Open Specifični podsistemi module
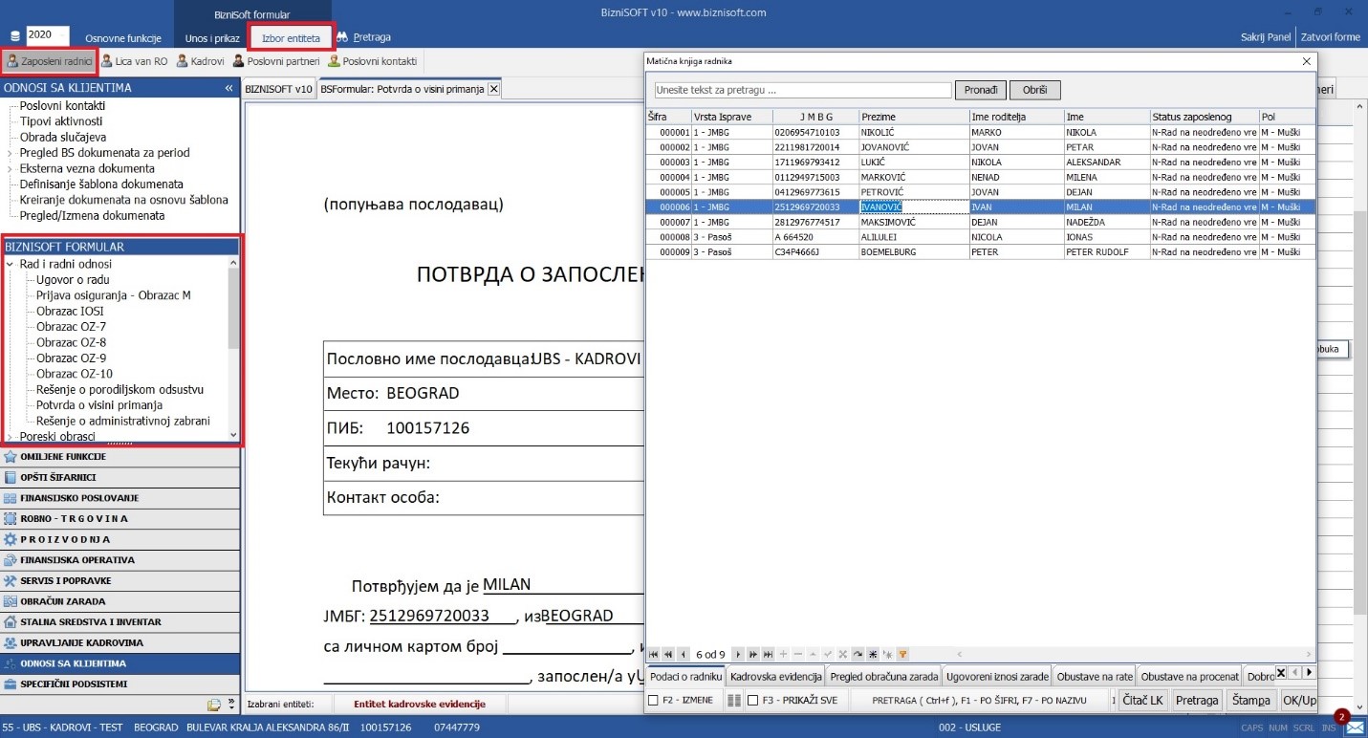The height and width of the screenshot is (738, 1368). pyautogui.click(x=119, y=684)
